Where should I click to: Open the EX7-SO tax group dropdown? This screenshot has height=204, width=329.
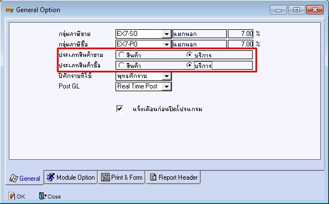[167, 34]
